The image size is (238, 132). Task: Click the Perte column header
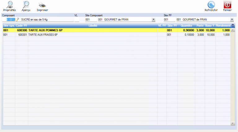[x=200, y=26]
